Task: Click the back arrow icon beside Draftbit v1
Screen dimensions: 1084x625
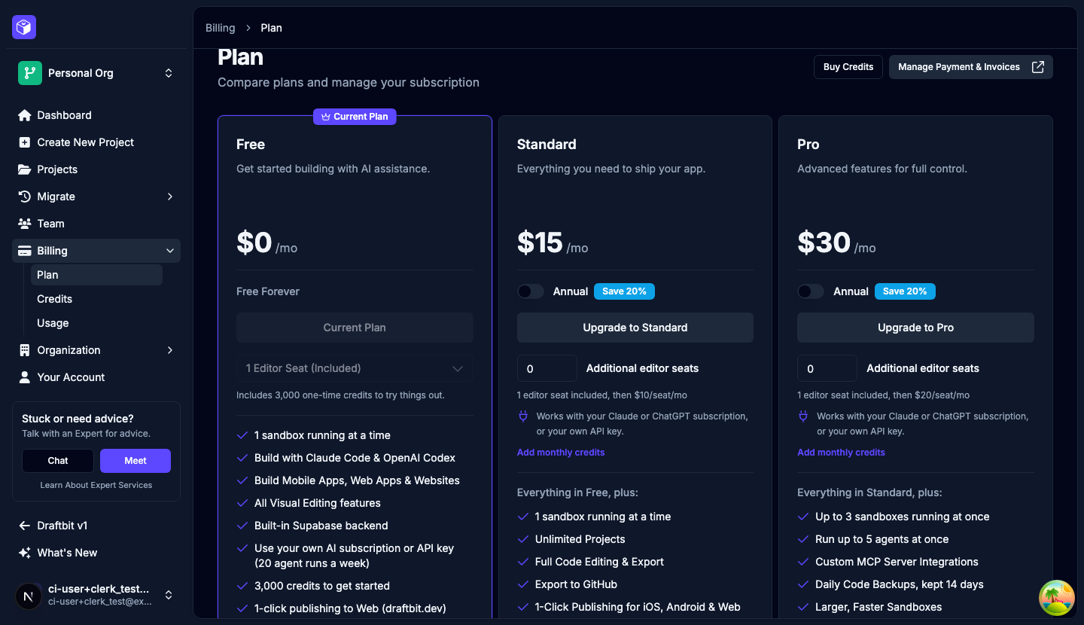Action: [25, 526]
